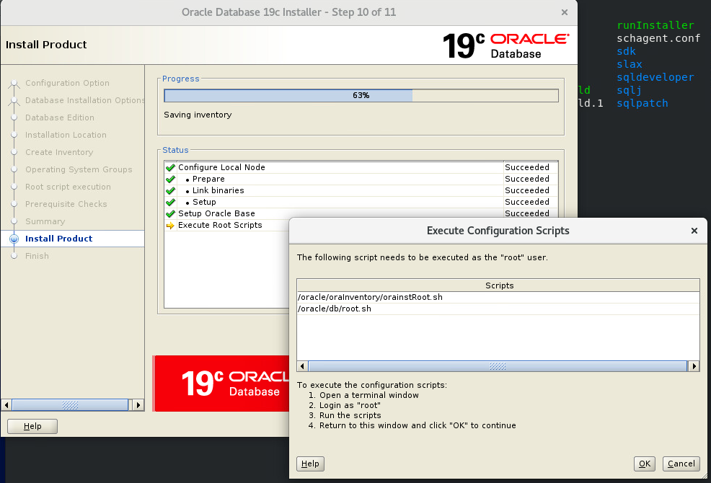
Task: Select the /oracle/oraInventory/orainstRoot.sh script row
Action: coord(498,297)
